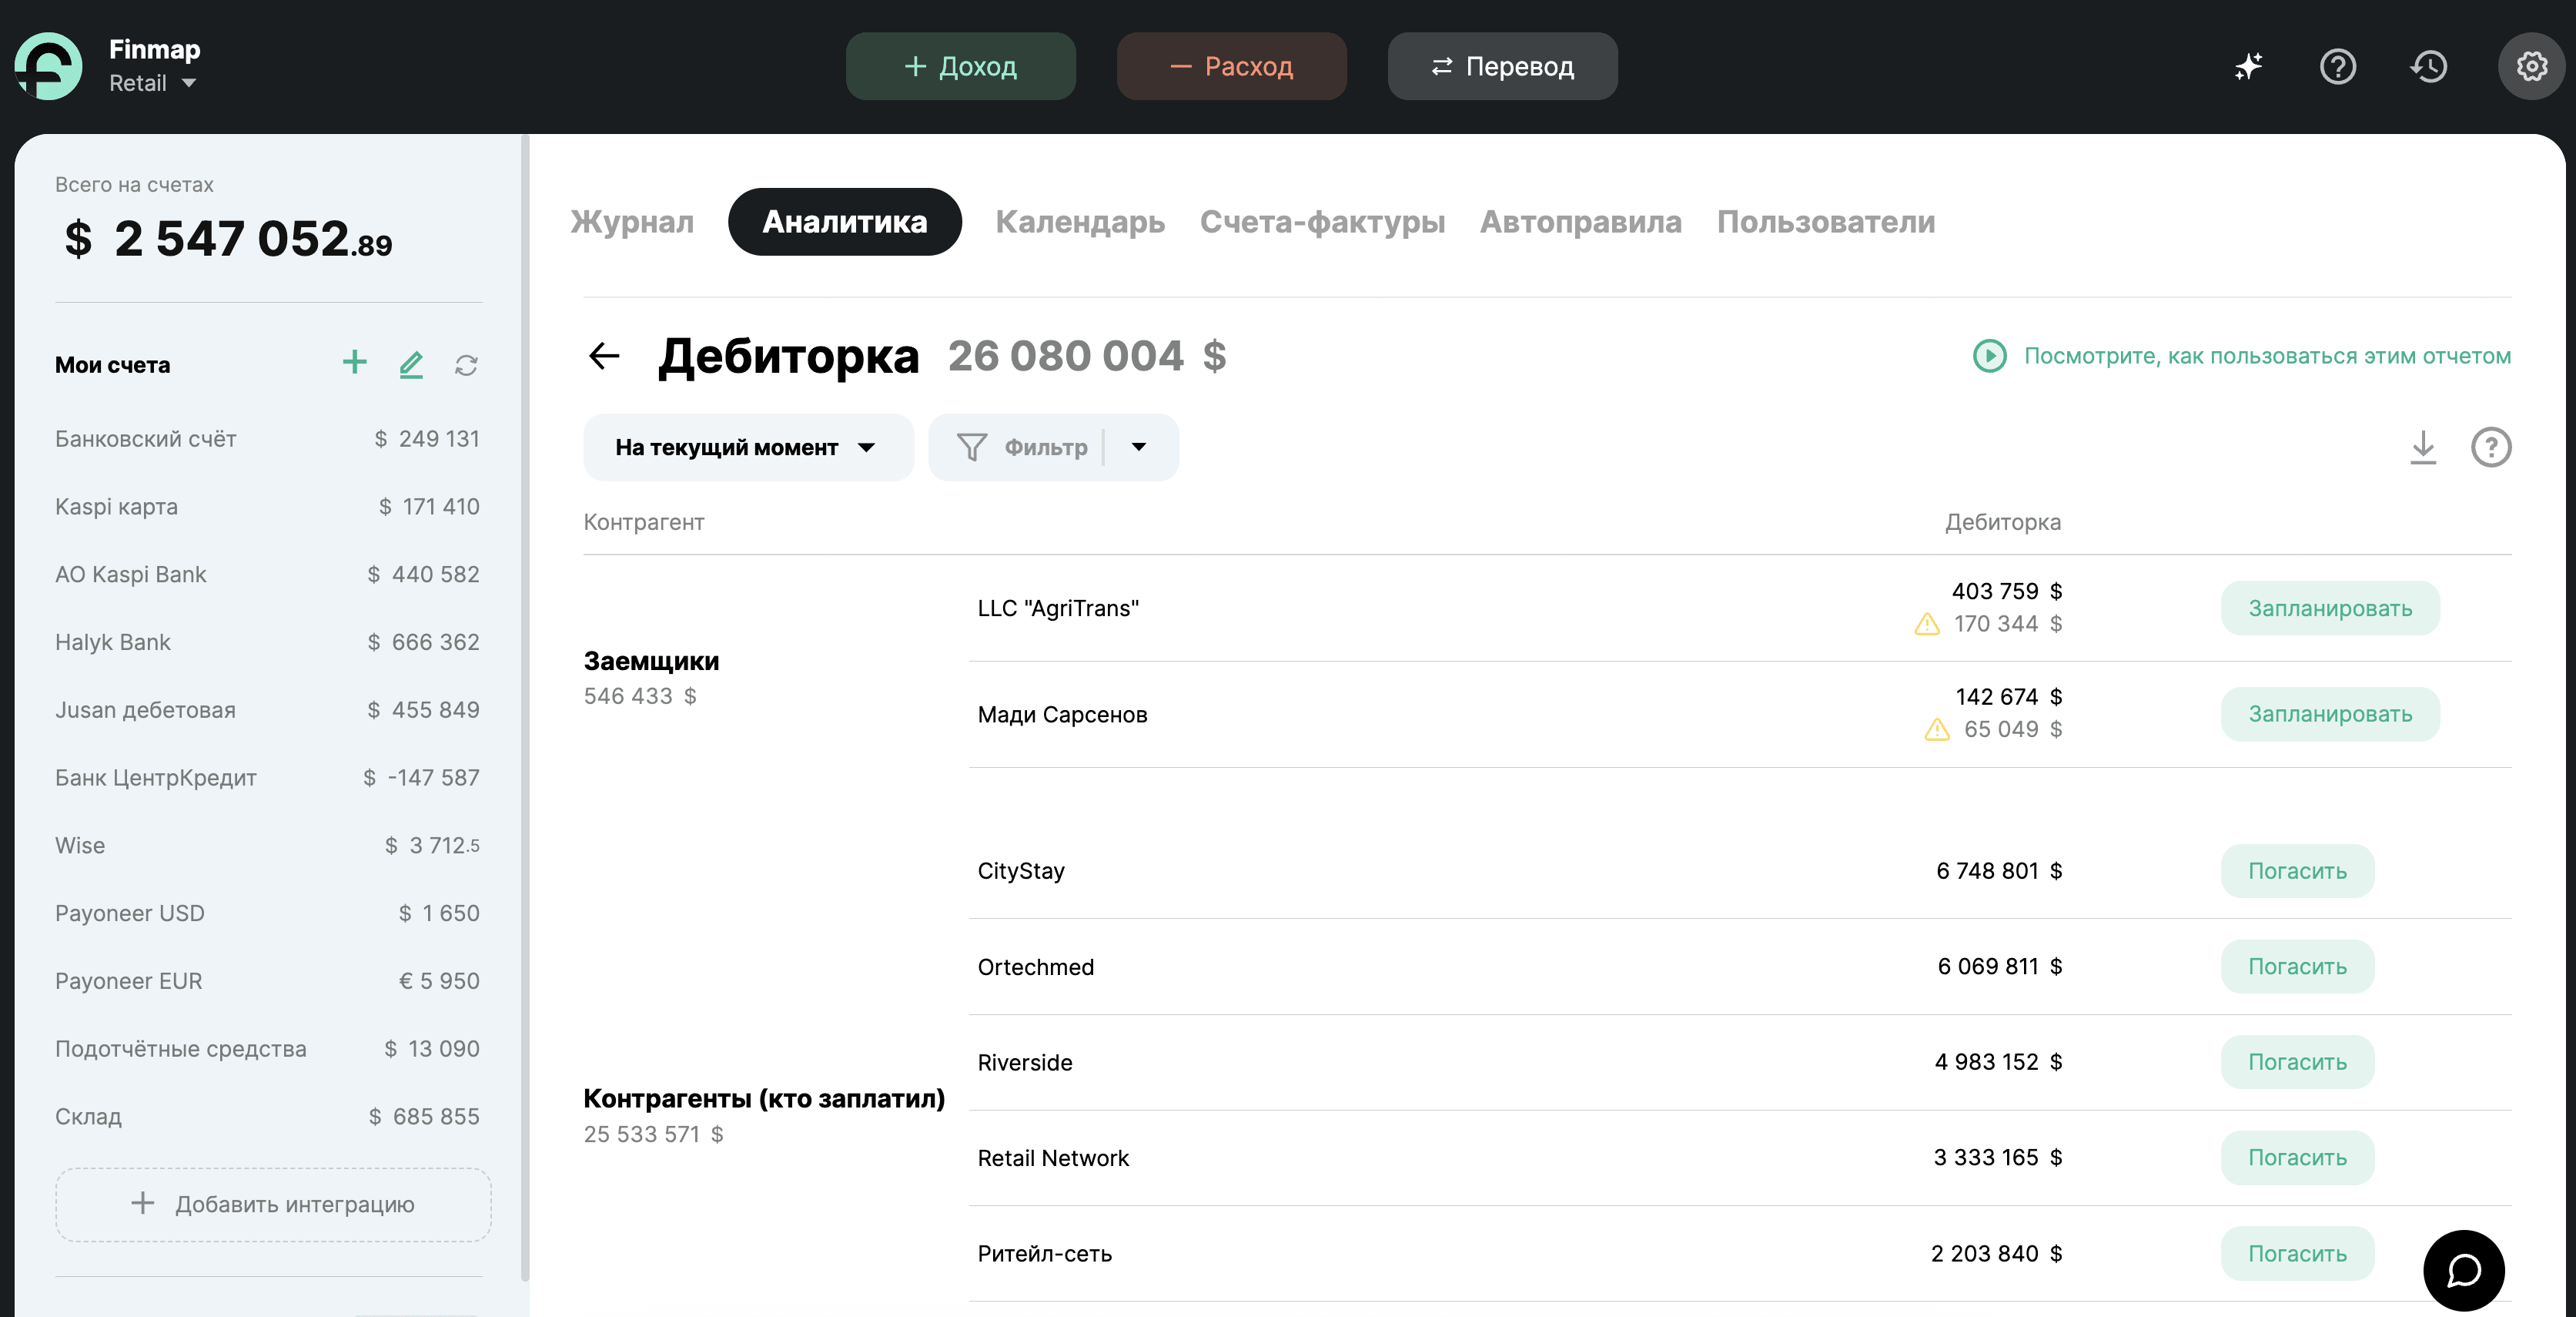Image resolution: width=2576 pixels, height=1317 pixels.
Task: Create a transfer with Перевод button
Action: pyautogui.click(x=1502, y=66)
